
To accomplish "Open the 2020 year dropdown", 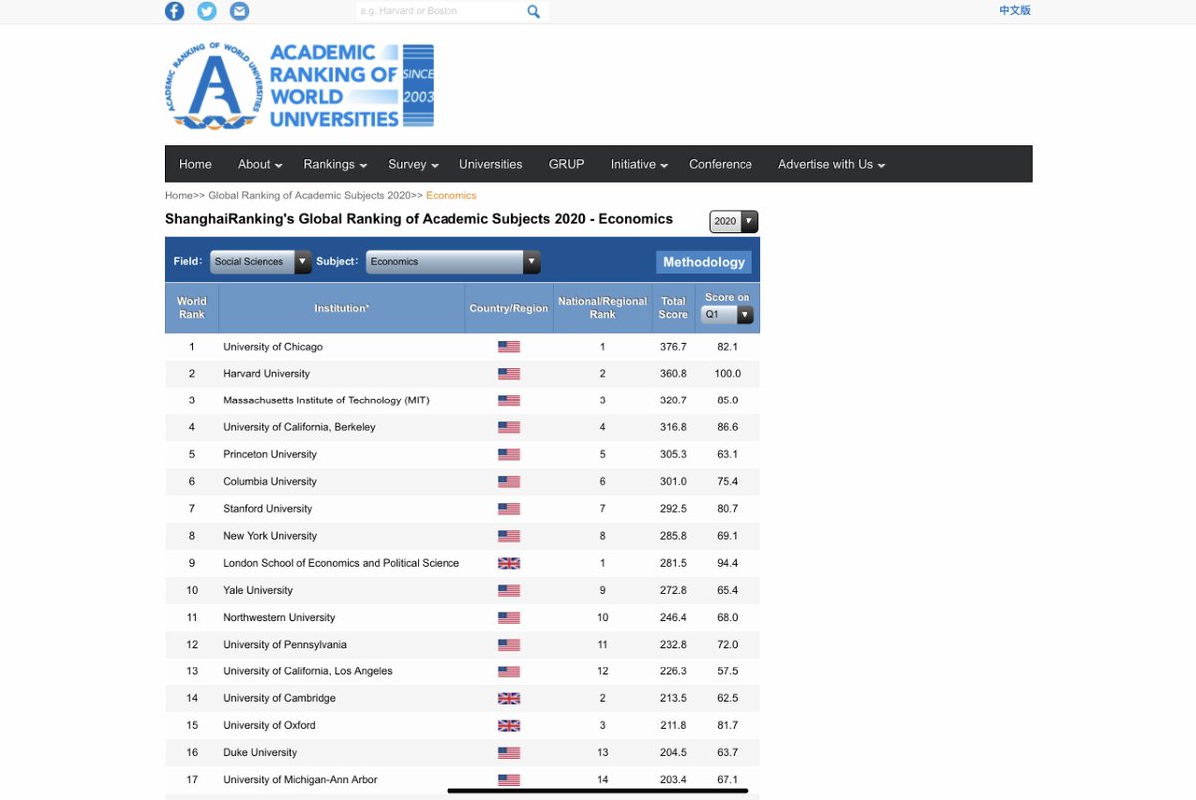I will (x=734, y=221).
